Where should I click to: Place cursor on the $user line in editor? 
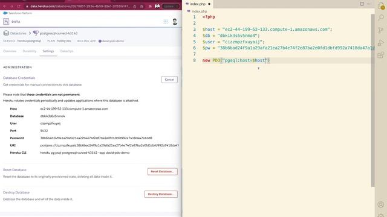pos(233,42)
